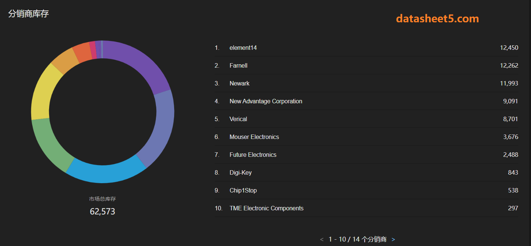
Task: Select Mouser Electronics in the list
Action: [254, 137]
